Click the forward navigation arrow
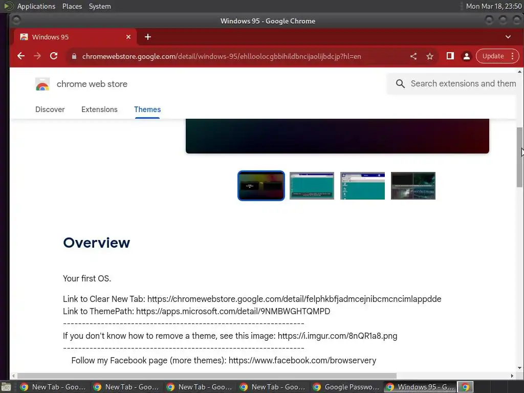The image size is (524, 393). pyautogui.click(x=37, y=56)
